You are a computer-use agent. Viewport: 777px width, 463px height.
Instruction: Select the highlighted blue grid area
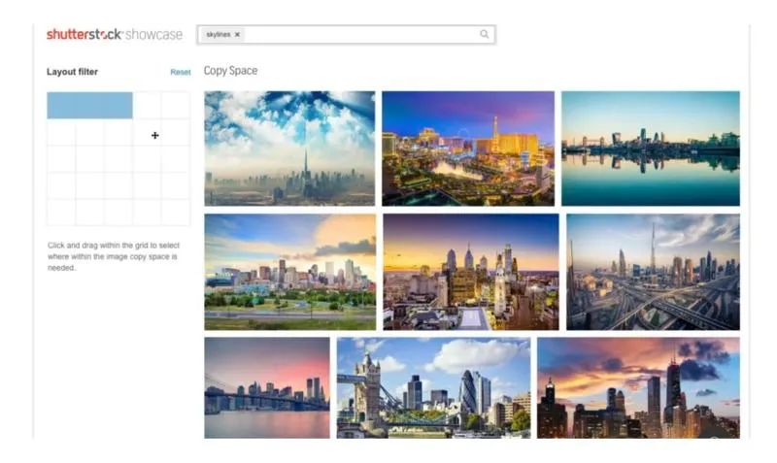tap(89, 106)
